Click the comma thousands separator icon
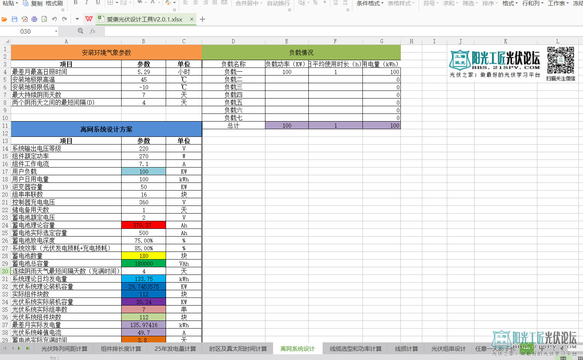 (x=324, y=3)
